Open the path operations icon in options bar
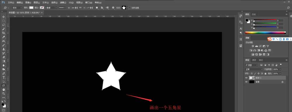292x112 pixels. point(97,8)
